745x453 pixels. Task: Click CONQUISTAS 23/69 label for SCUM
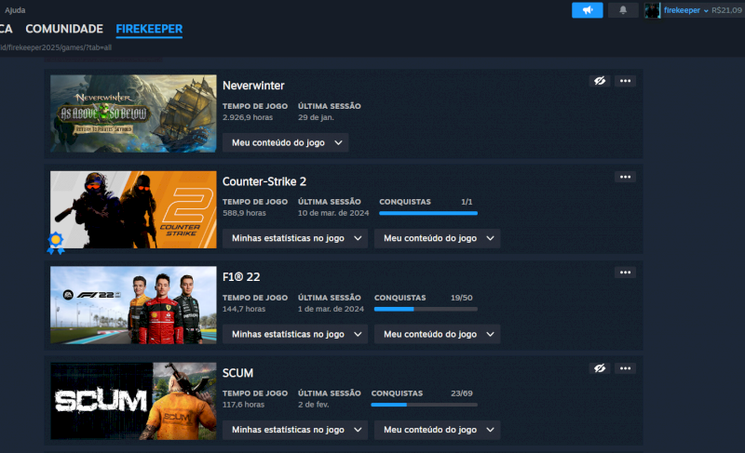(422, 393)
